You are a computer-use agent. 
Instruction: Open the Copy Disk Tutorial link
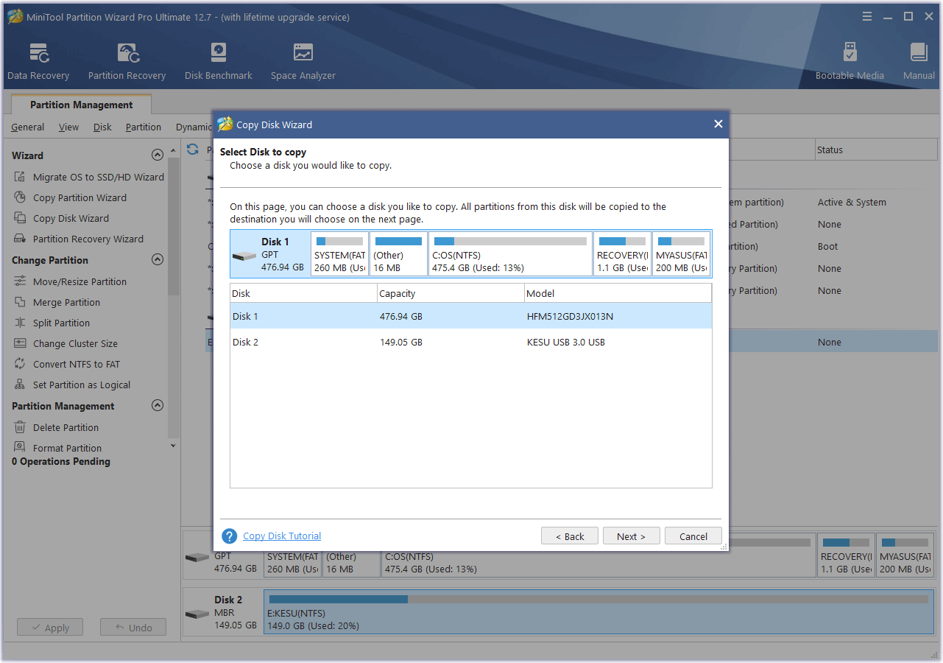282,536
